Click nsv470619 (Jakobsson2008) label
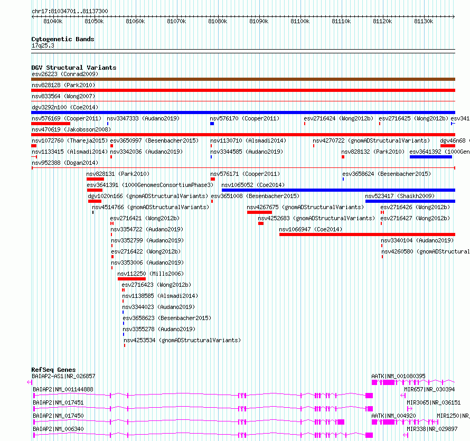 (x=71, y=129)
